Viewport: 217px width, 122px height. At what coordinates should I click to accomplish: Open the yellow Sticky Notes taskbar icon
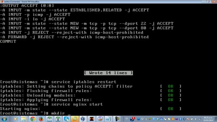[x=75, y=119]
